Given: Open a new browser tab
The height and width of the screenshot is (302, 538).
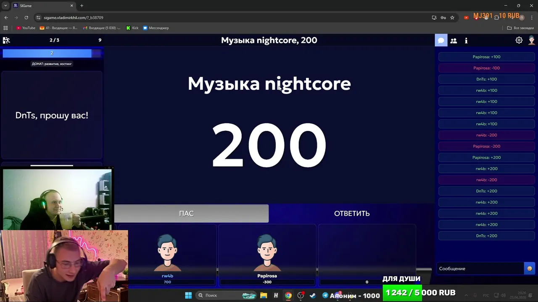Looking at the screenshot, I should click(x=82, y=5).
